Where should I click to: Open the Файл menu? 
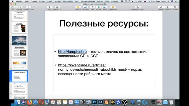27,1
